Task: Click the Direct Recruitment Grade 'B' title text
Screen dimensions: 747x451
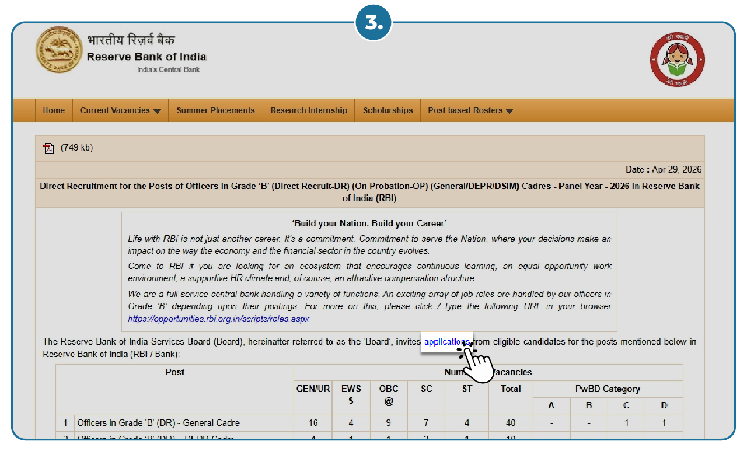Action: tap(369, 192)
